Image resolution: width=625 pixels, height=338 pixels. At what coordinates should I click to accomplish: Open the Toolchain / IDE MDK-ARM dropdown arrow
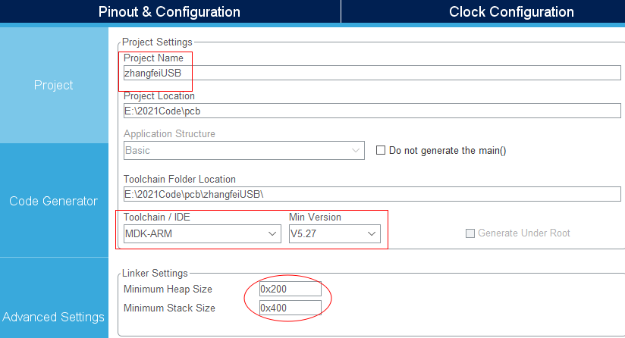pos(272,233)
